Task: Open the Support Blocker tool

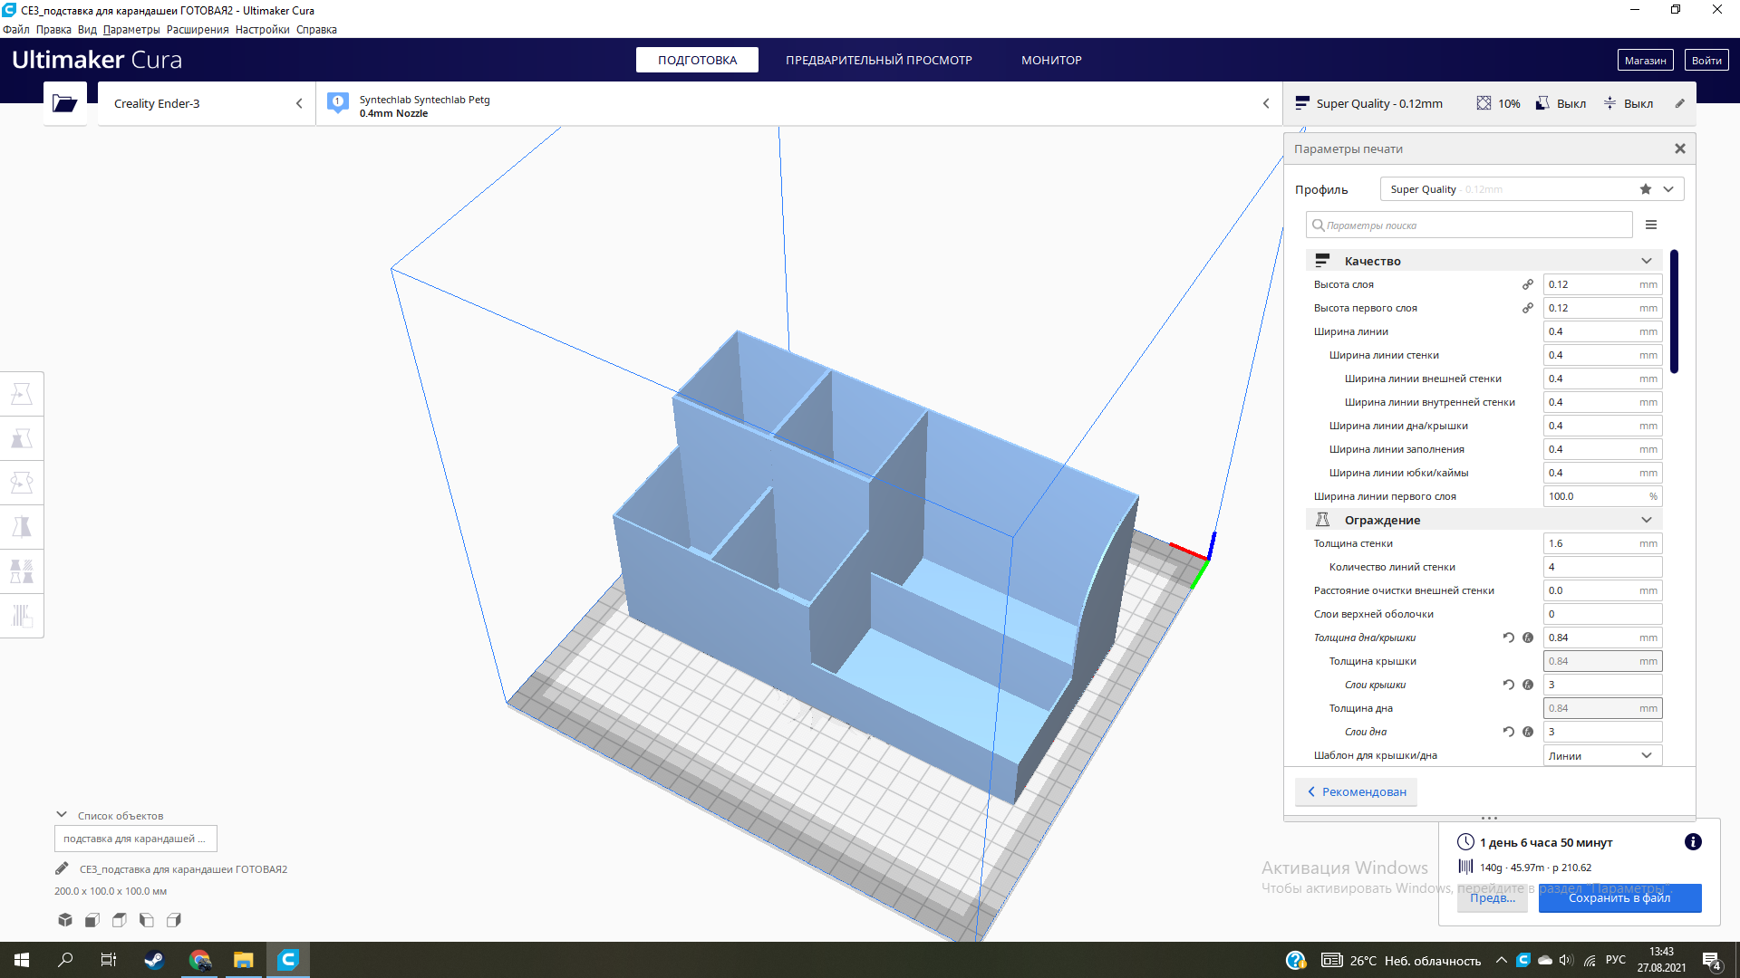Action: 22,616
